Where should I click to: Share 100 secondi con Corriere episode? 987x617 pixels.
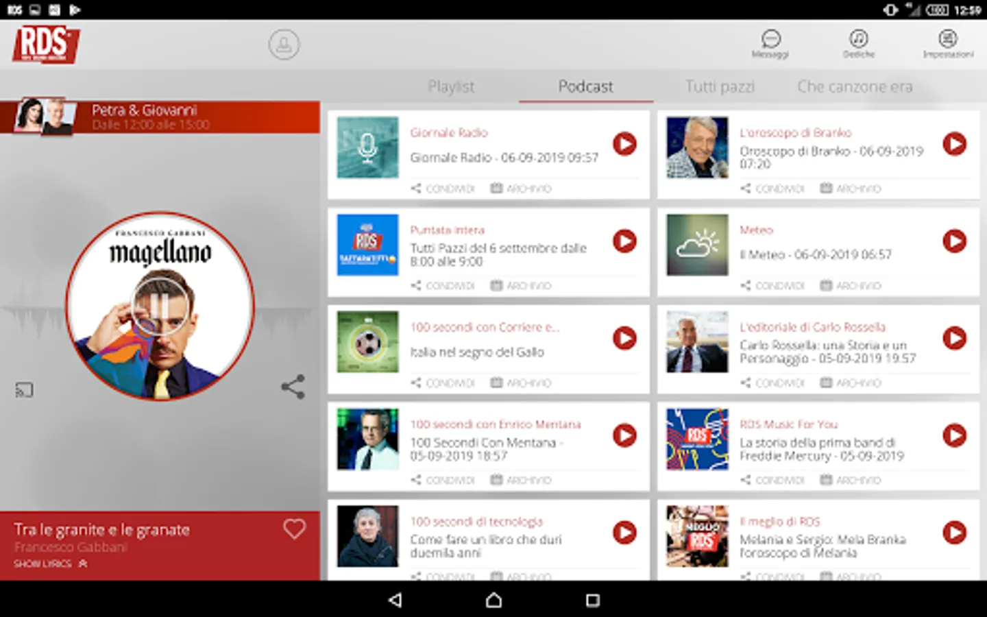[x=443, y=383]
